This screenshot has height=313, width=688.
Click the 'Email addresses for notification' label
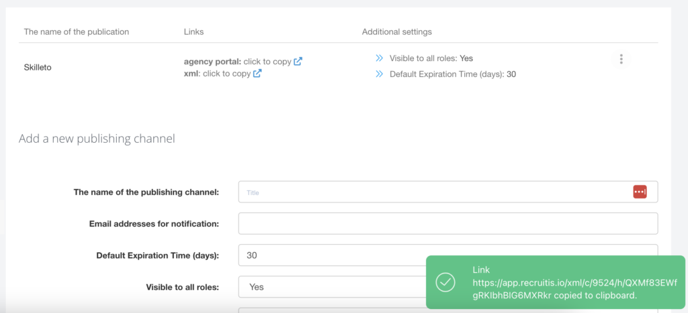tap(154, 224)
